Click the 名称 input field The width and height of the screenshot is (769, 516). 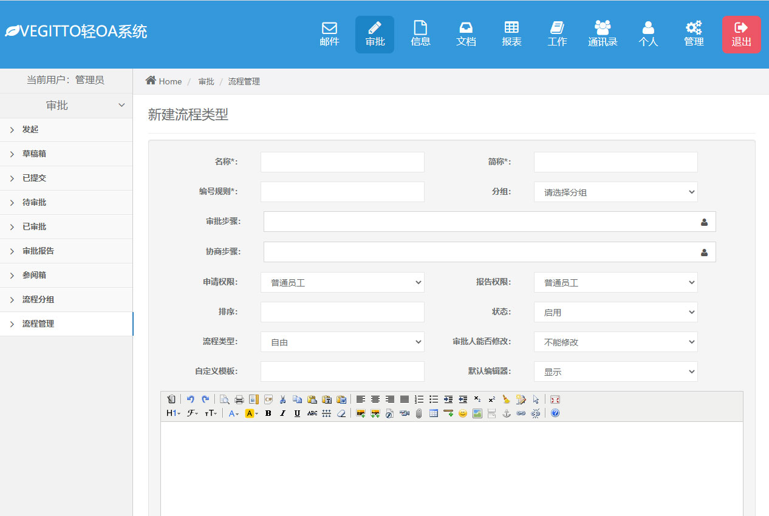343,162
